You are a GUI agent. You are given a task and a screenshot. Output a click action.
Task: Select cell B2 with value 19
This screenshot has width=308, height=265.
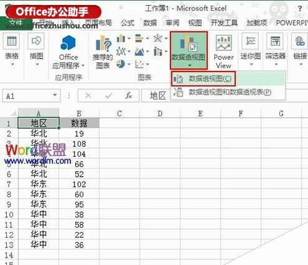coord(79,134)
